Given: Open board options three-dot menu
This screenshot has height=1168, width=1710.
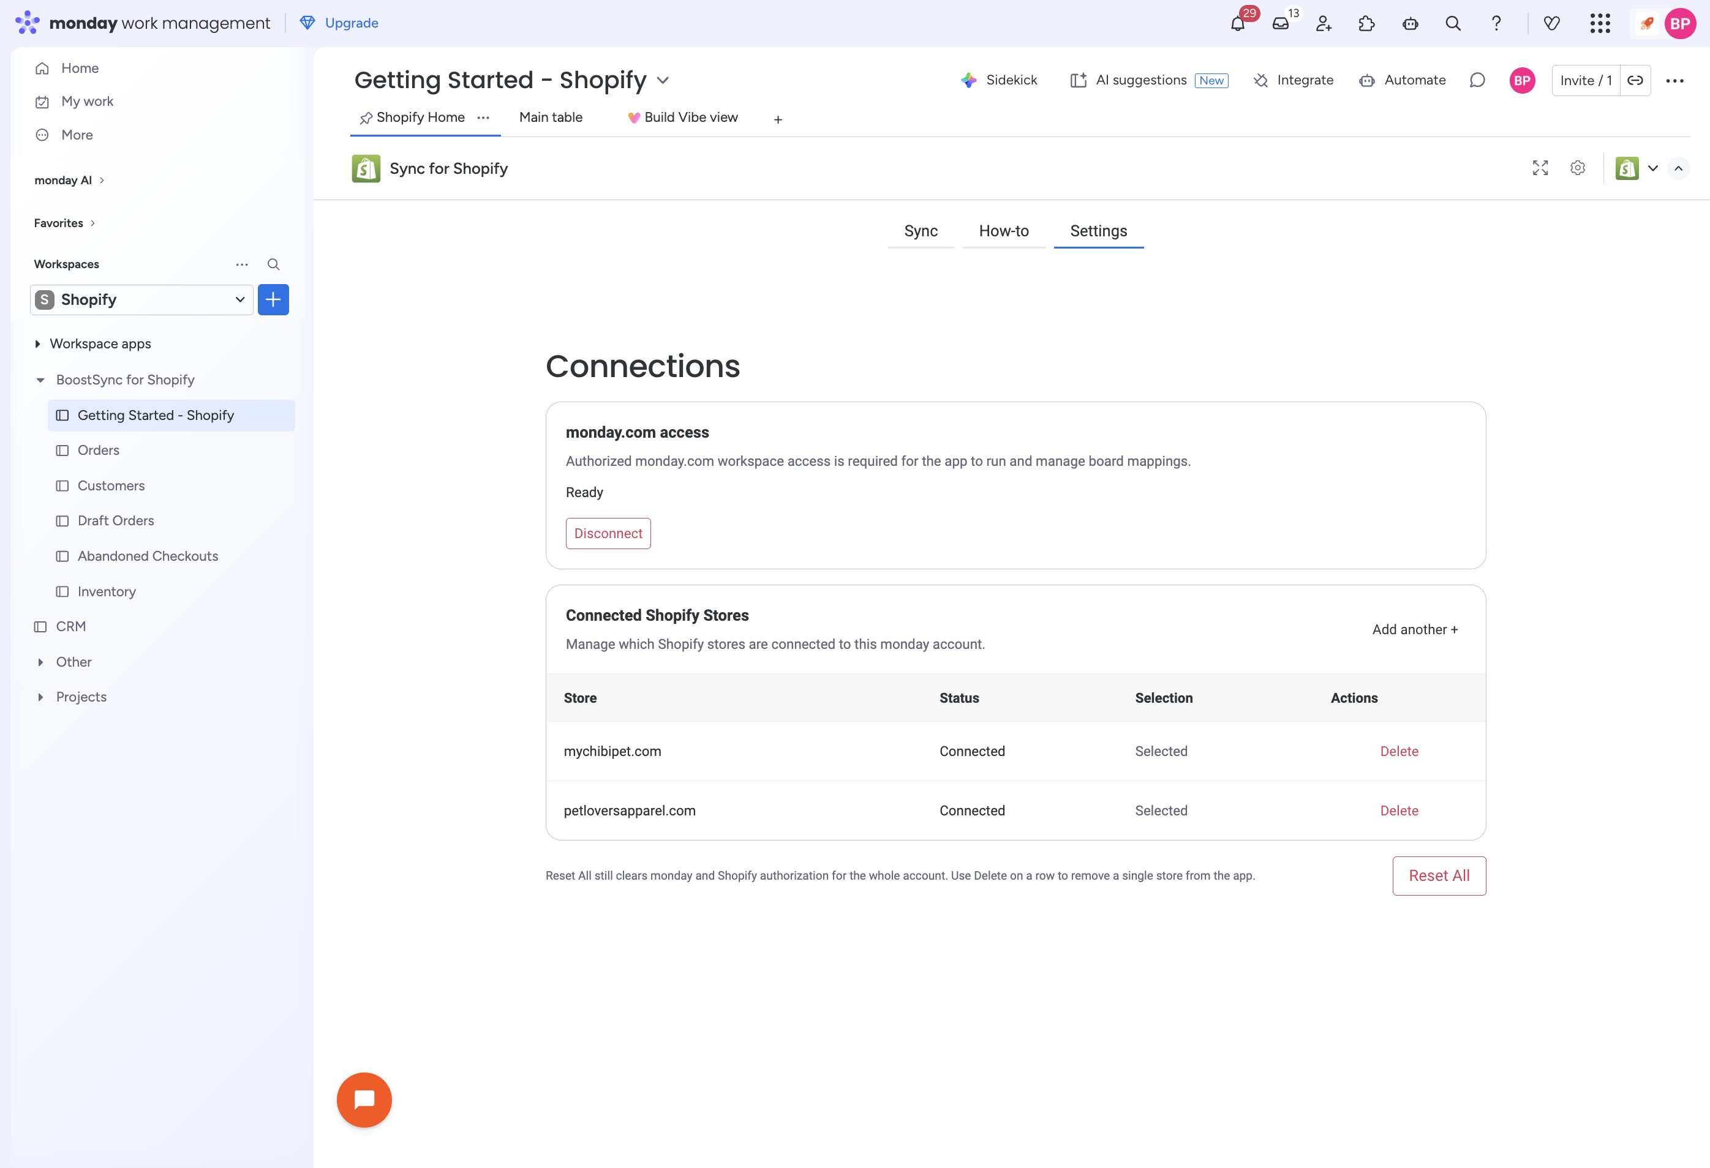Looking at the screenshot, I should tap(1674, 80).
